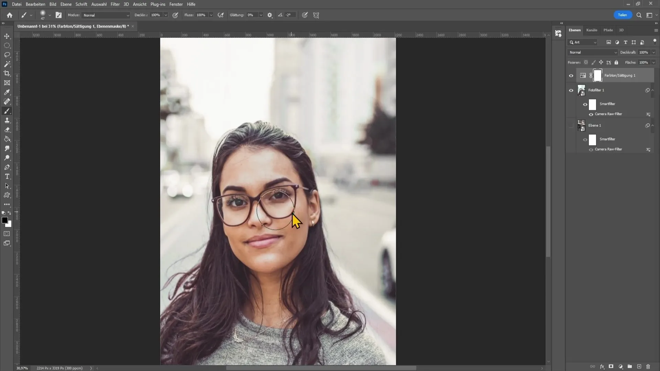
Task: Click the Lasso tool icon
Action: 7,54
